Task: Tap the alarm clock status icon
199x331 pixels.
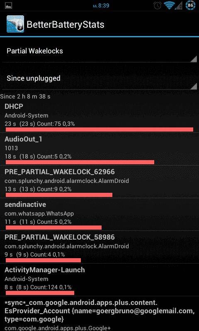Action: point(158,5)
